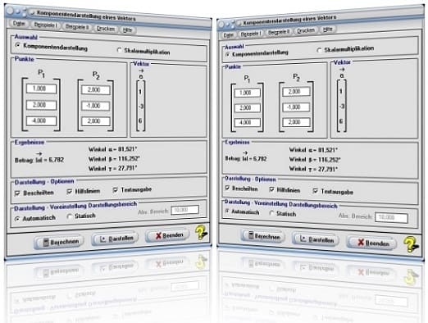Click Berechnen button in right window
Viewport: 428px width, 323px height.
(262, 236)
